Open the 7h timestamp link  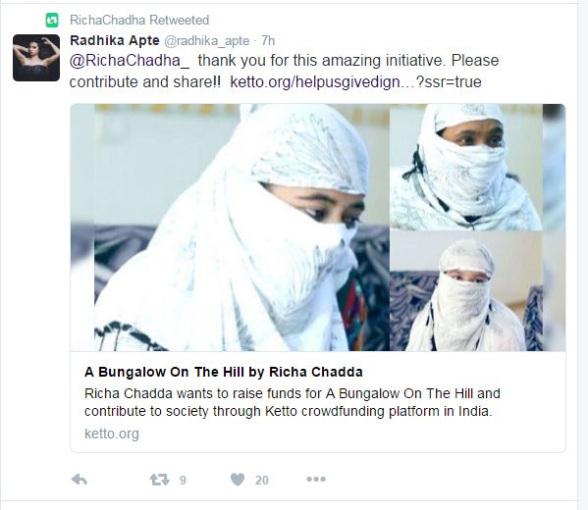[x=268, y=40]
